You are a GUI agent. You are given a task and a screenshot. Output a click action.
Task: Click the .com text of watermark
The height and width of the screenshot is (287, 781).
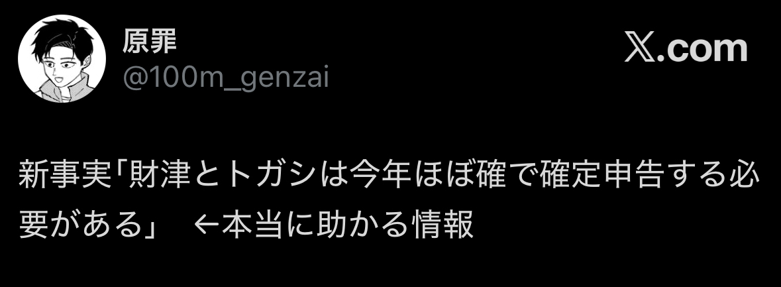702,49
